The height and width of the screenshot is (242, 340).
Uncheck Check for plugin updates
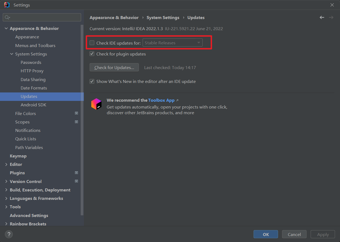click(92, 54)
